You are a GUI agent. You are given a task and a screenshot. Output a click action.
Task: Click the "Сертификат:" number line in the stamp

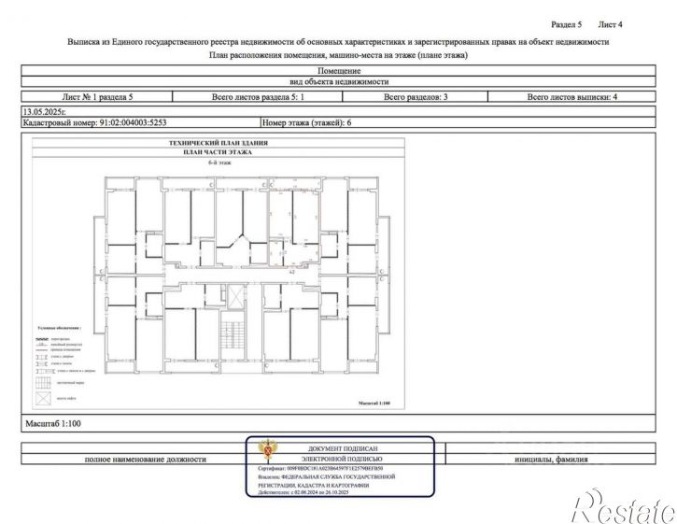click(x=320, y=468)
